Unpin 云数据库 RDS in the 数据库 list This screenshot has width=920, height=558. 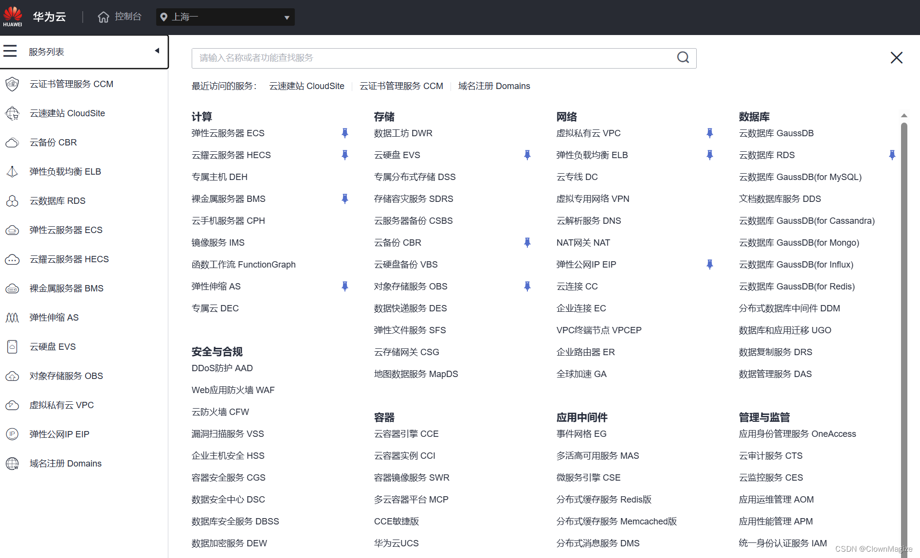(892, 155)
